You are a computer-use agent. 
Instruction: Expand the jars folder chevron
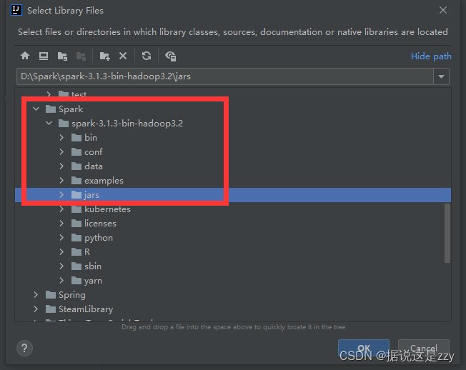point(61,195)
